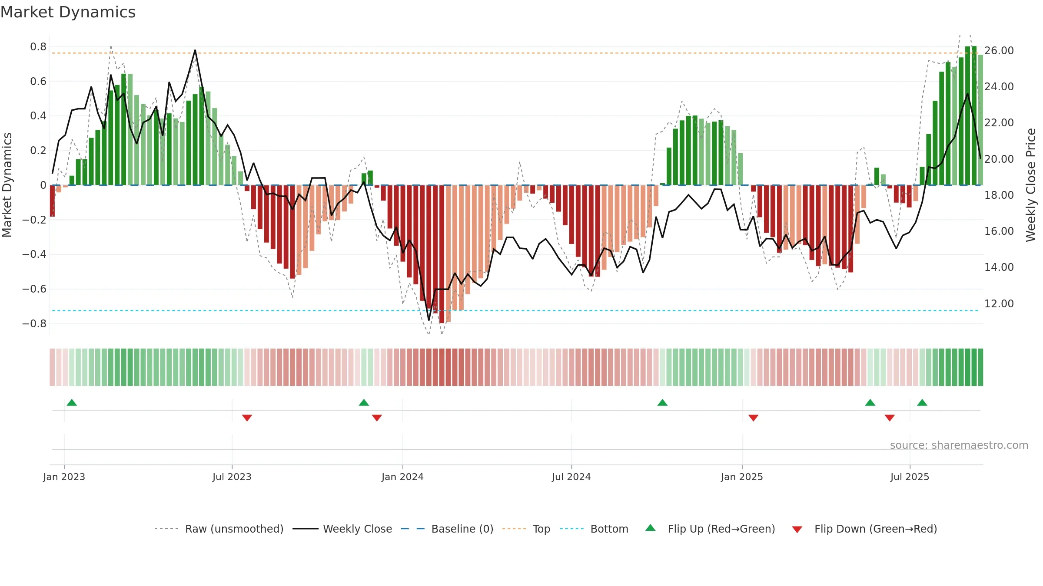Select the flip-down marker in Dec 2023
The height and width of the screenshot is (586, 1043).
pos(377,418)
